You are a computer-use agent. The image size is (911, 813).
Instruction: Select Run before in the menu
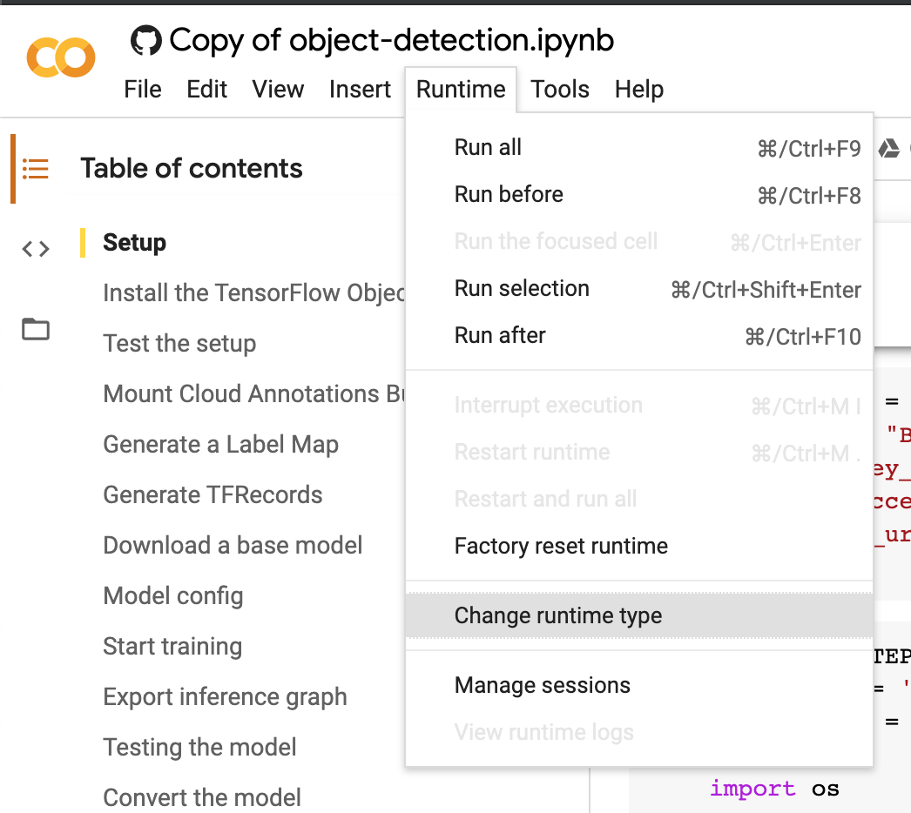pos(509,194)
